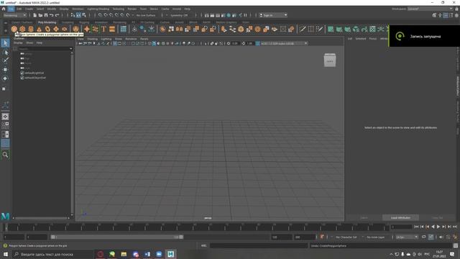Open the menu set Modeling dropdown
Screen dimensions: 460x259
point(14,15)
